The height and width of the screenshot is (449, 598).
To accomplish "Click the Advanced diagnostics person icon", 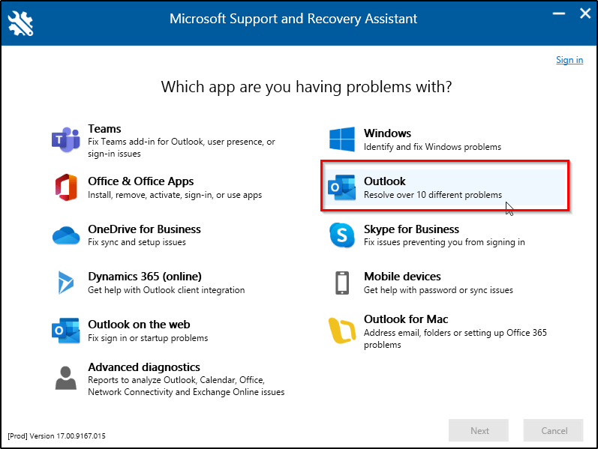I will coord(65,378).
